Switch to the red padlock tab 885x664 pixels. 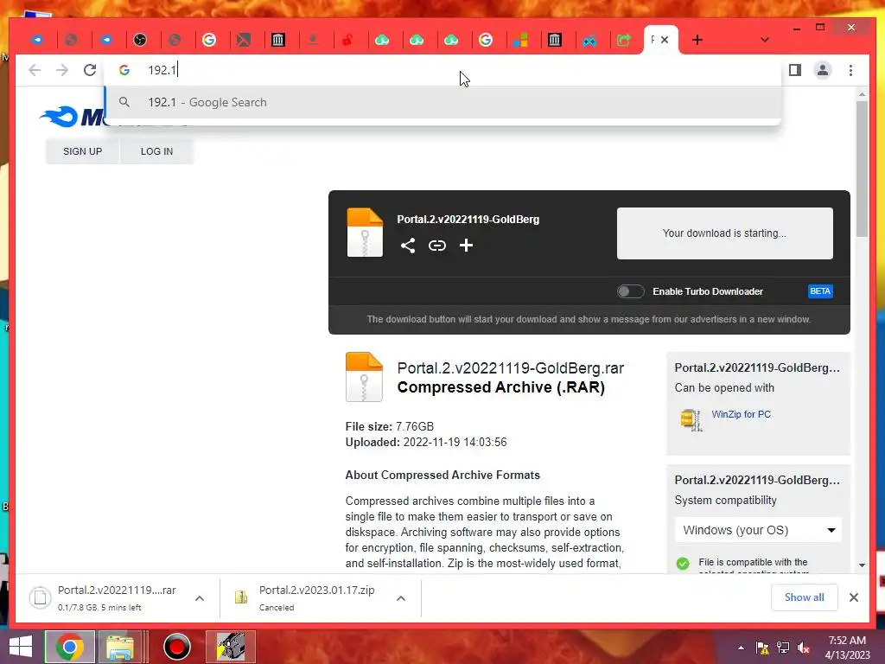347,40
